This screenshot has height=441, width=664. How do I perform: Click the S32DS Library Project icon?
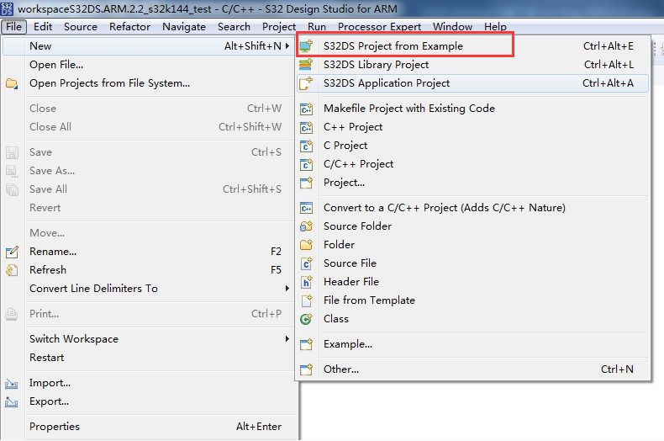tap(306, 65)
